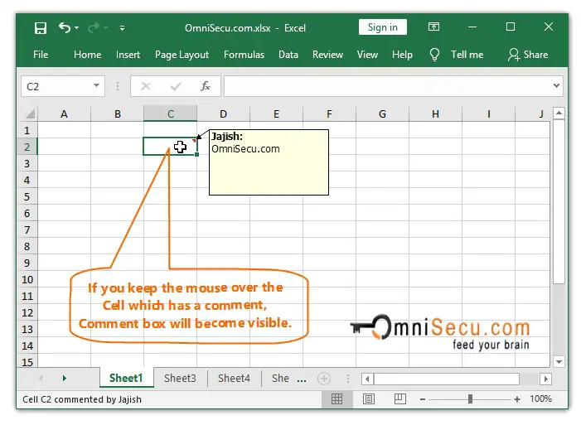The width and height of the screenshot is (581, 425).
Task: Click cell C2 with the comment
Action: 171,147
